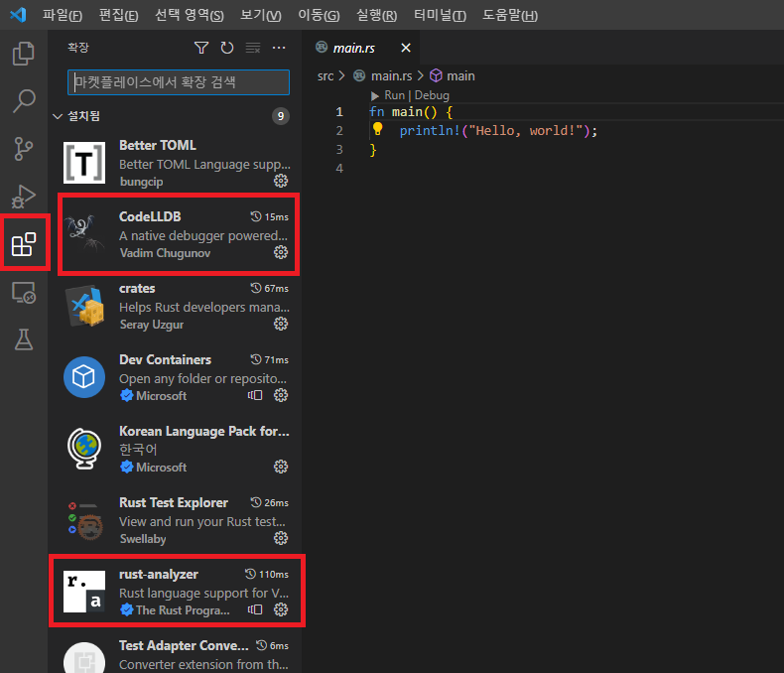Screen dimensions: 784x673
Task: Click the Debug code lens
Action: (432, 95)
